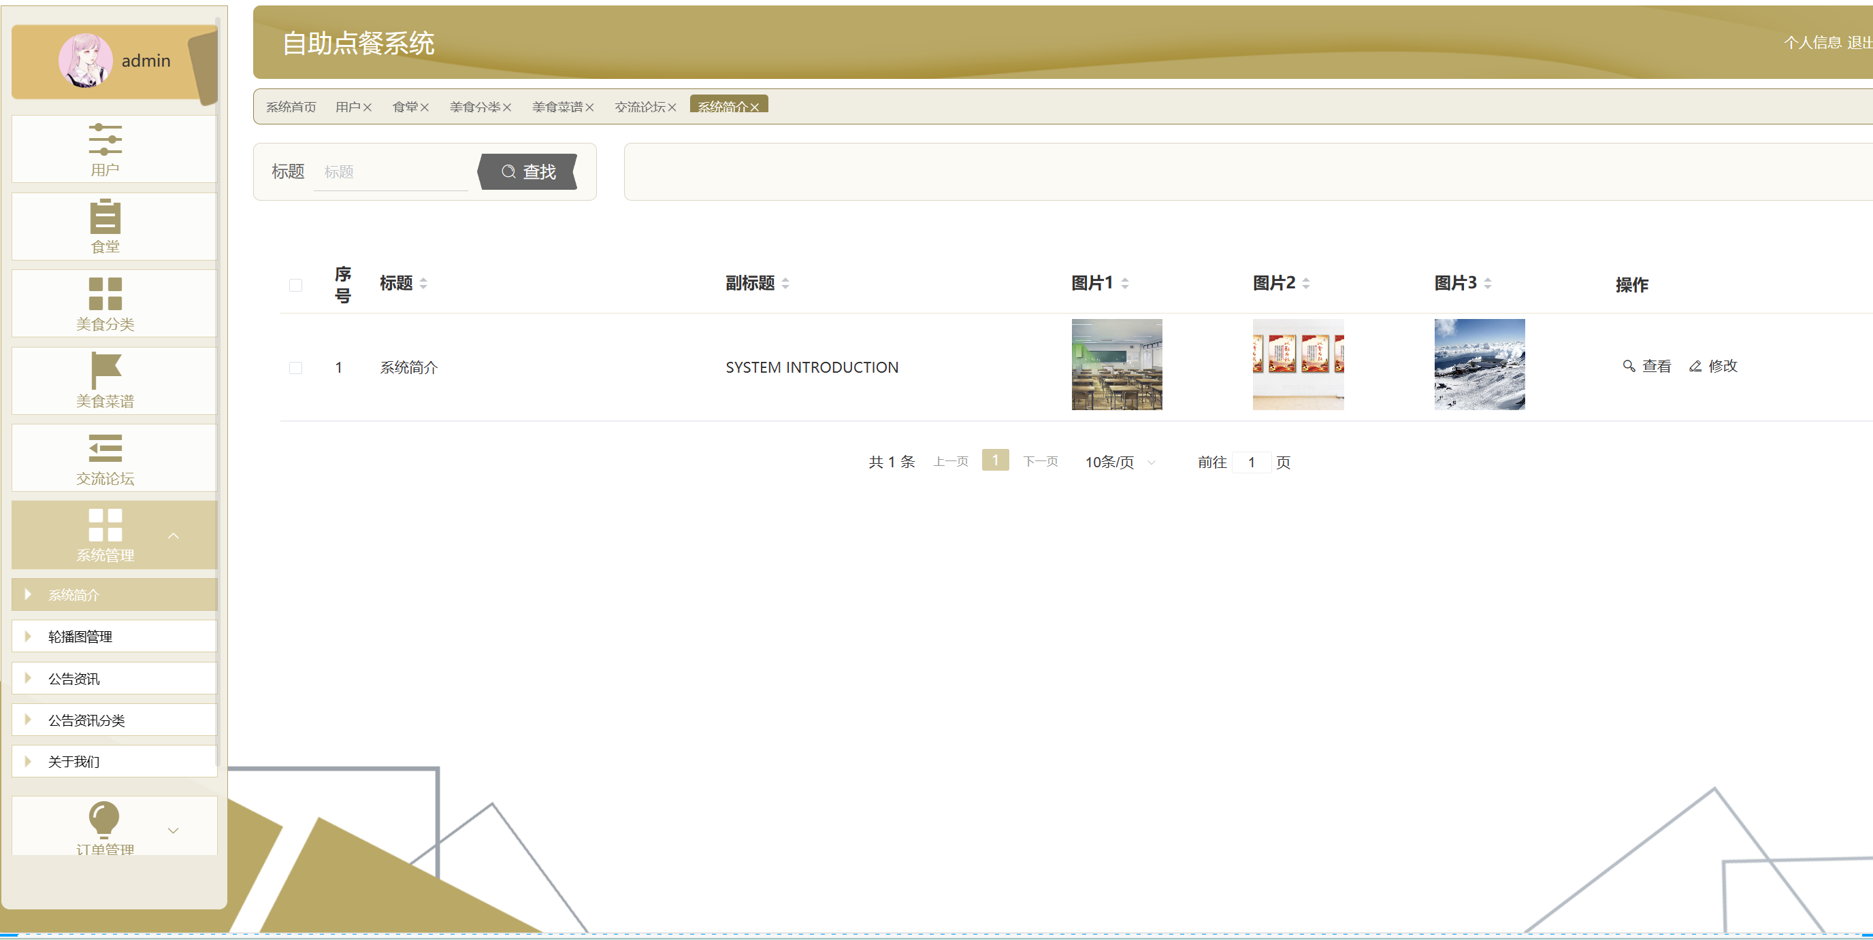Switch to the 美食分类 tab
Image resolution: width=1873 pixels, height=940 pixels.
(x=474, y=107)
